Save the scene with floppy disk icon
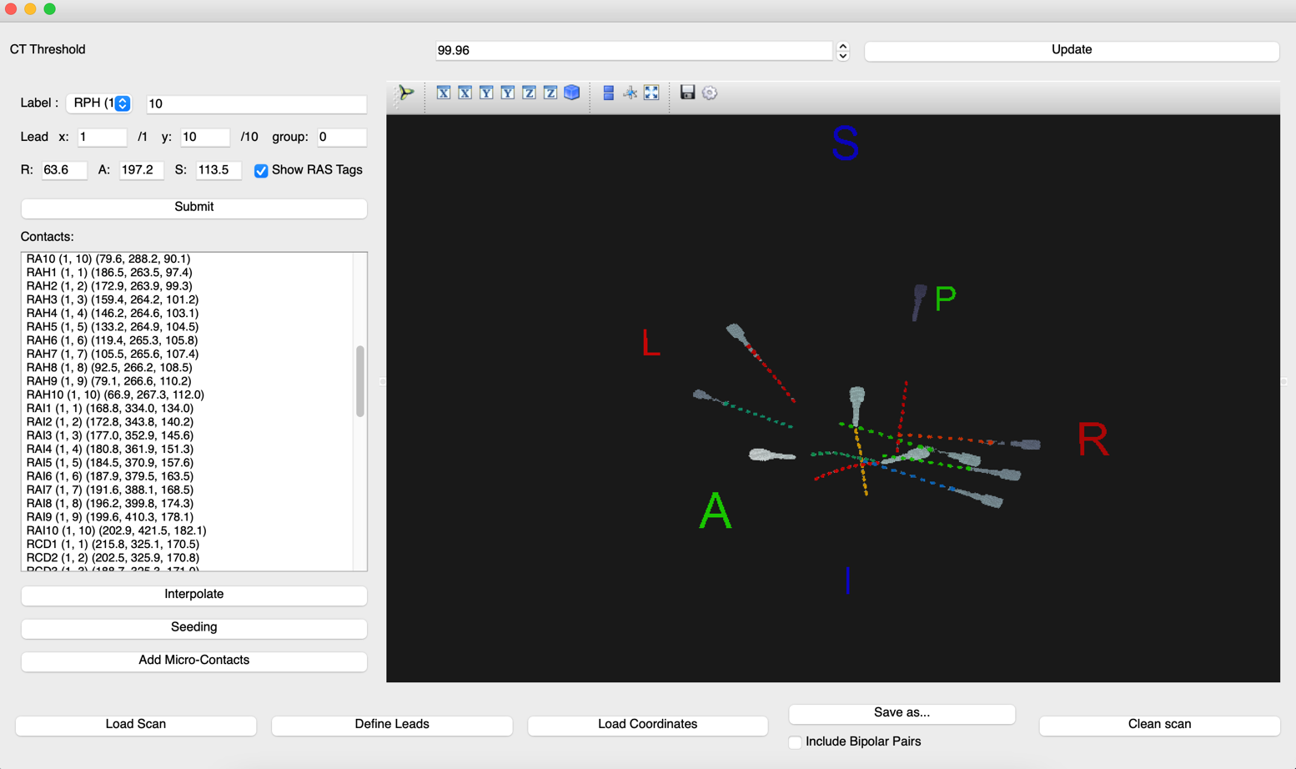This screenshot has width=1296, height=769. pyautogui.click(x=687, y=93)
